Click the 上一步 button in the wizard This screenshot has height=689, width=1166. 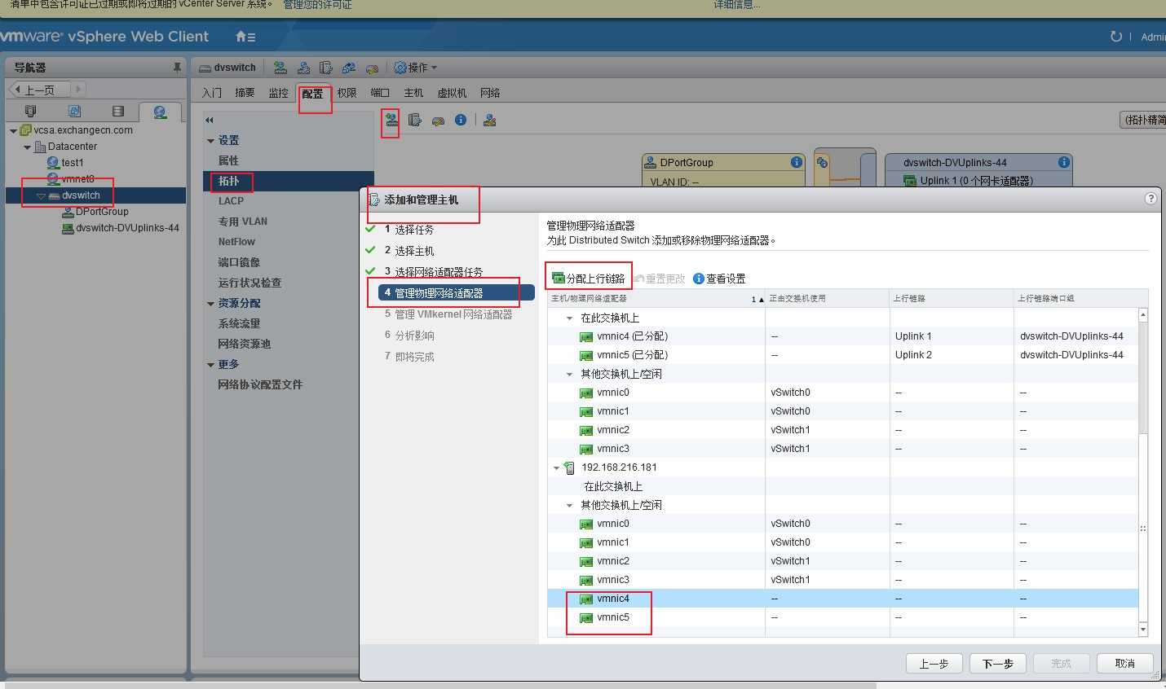point(934,663)
